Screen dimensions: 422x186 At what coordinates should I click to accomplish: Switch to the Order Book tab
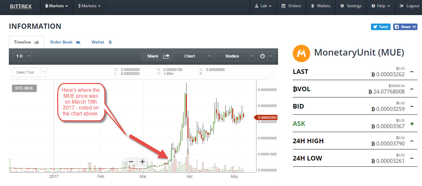tap(65, 42)
